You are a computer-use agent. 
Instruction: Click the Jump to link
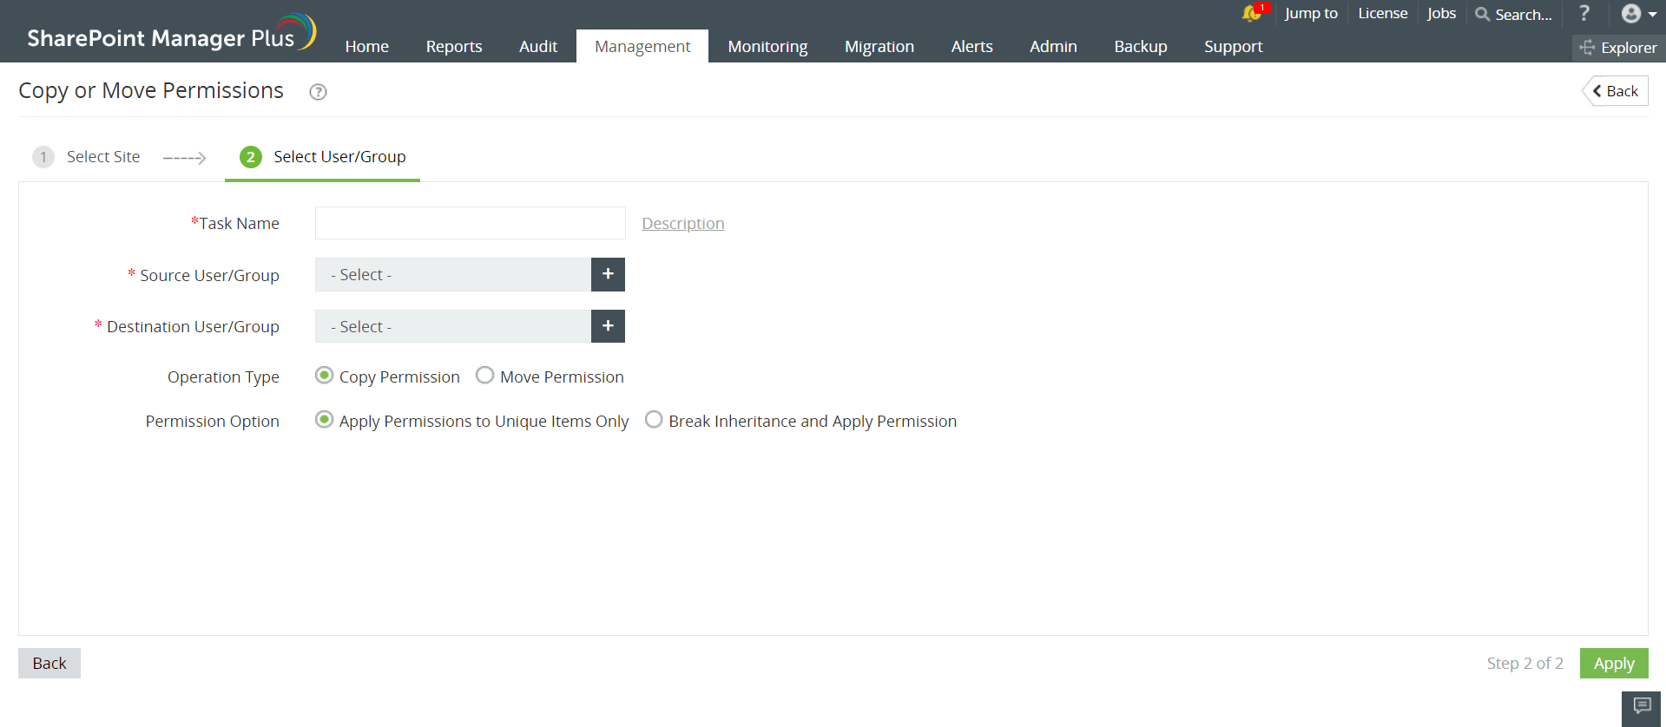[x=1311, y=13]
